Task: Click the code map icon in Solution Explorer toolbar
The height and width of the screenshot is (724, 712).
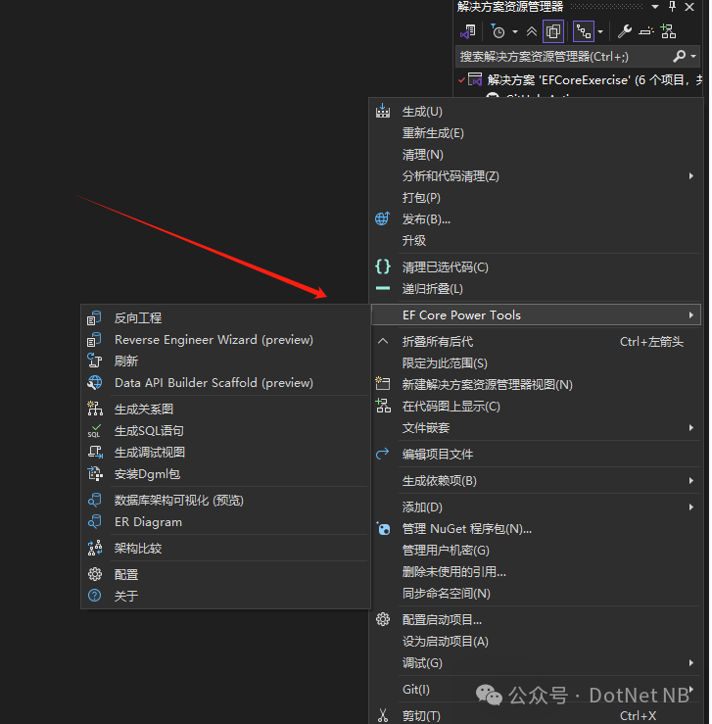Action: click(668, 31)
